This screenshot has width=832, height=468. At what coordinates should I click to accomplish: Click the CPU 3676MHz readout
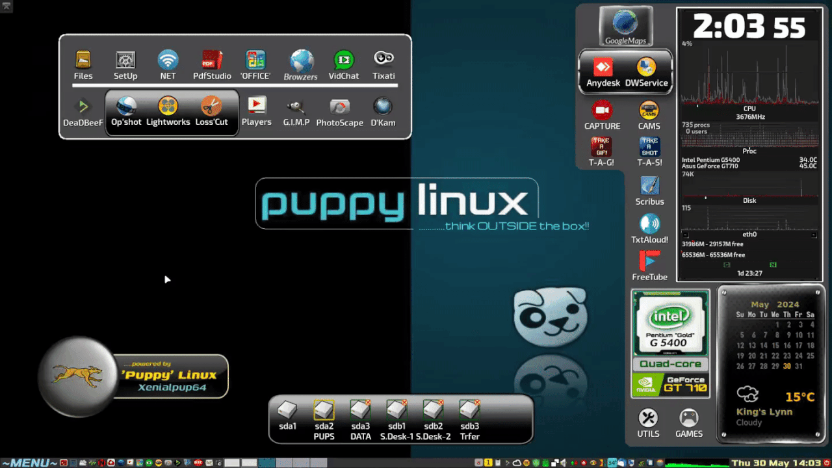(749, 113)
